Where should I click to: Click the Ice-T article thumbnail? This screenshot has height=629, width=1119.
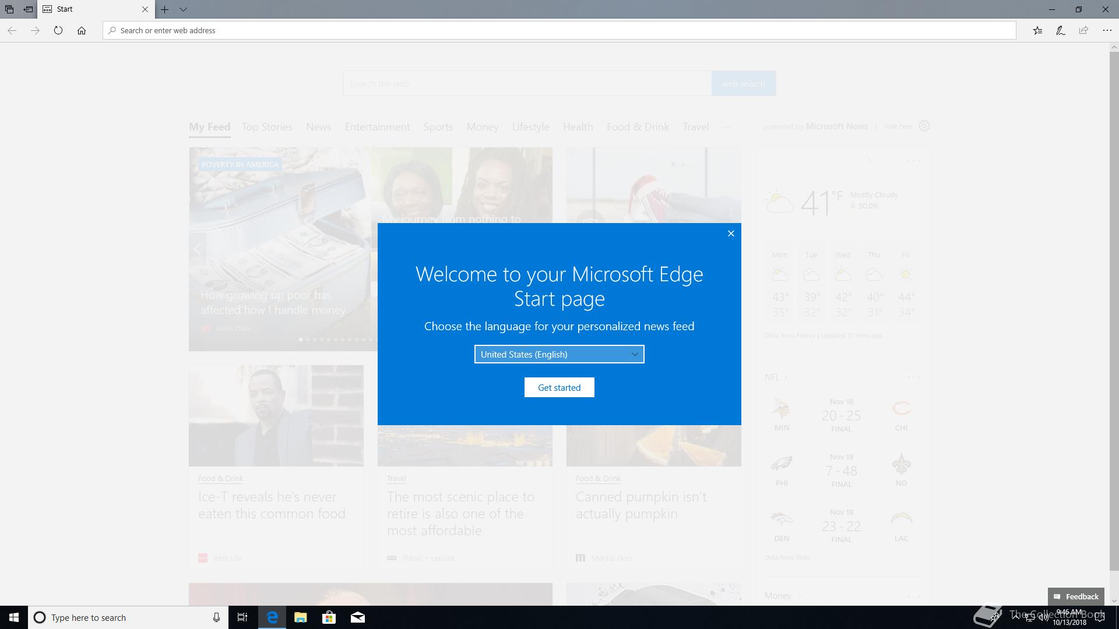(276, 415)
